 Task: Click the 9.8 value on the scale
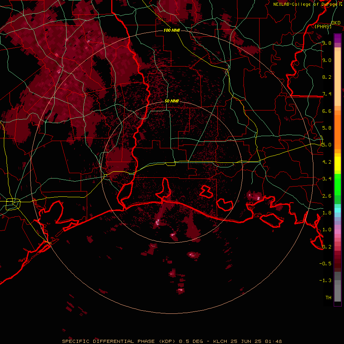pos(327,43)
